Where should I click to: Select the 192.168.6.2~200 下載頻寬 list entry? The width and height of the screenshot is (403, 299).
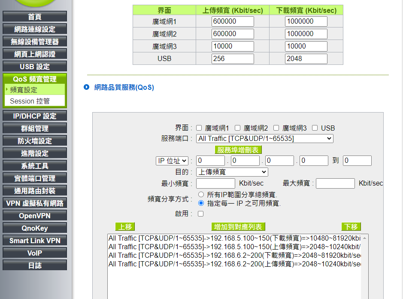(x=234, y=255)
